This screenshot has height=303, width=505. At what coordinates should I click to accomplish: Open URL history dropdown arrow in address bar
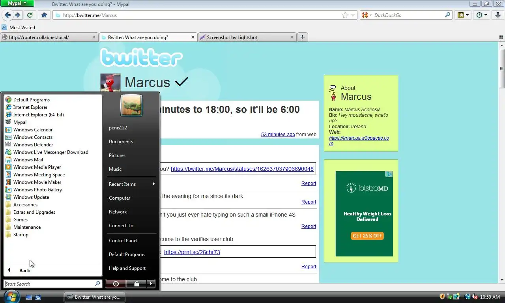click(353, 15)
